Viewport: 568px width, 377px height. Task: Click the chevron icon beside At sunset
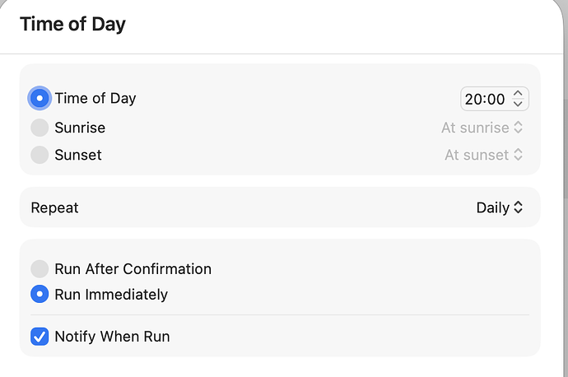(x=518, y=154)
